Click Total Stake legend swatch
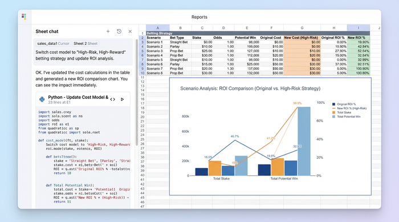The height and width of the screenshot is (222, 399). 333,112
